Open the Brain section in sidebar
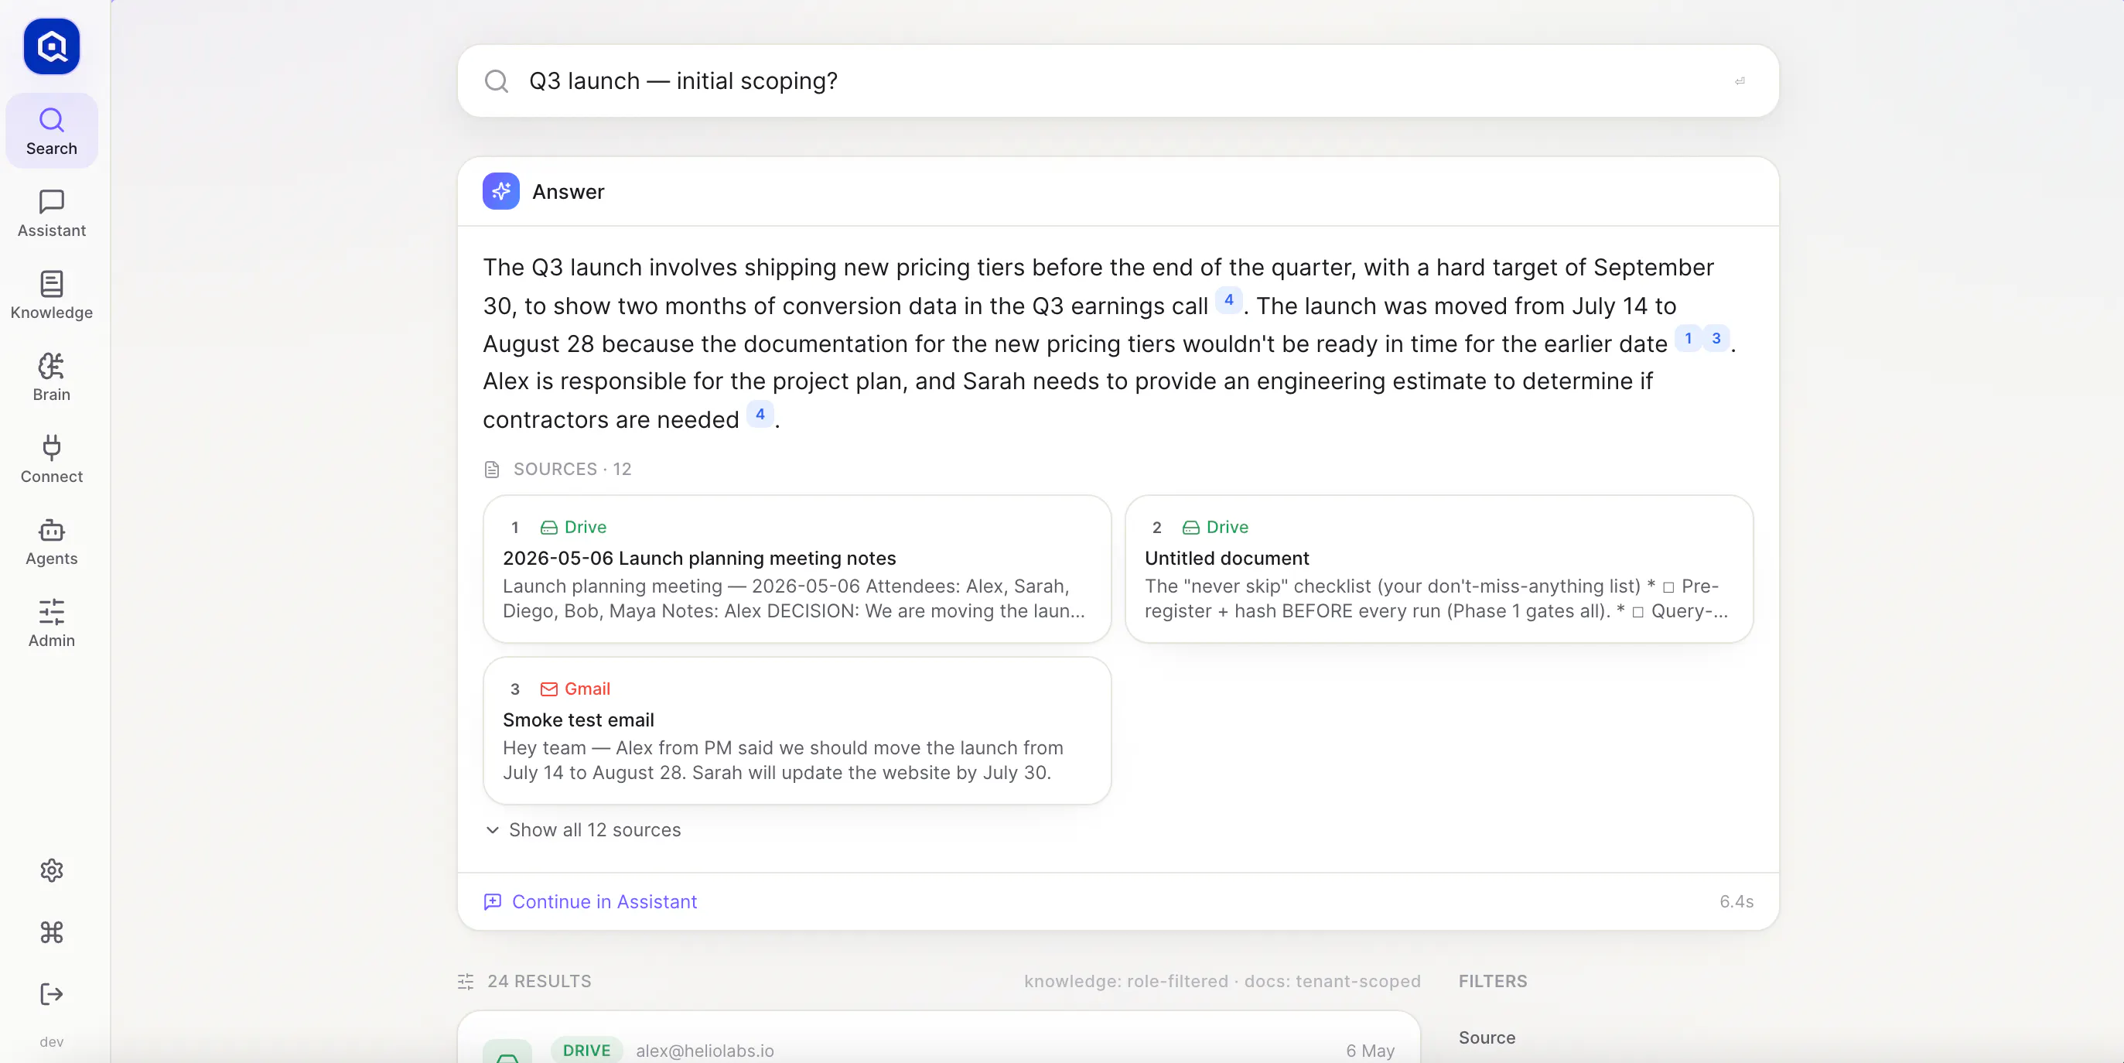 click(51, 377)
